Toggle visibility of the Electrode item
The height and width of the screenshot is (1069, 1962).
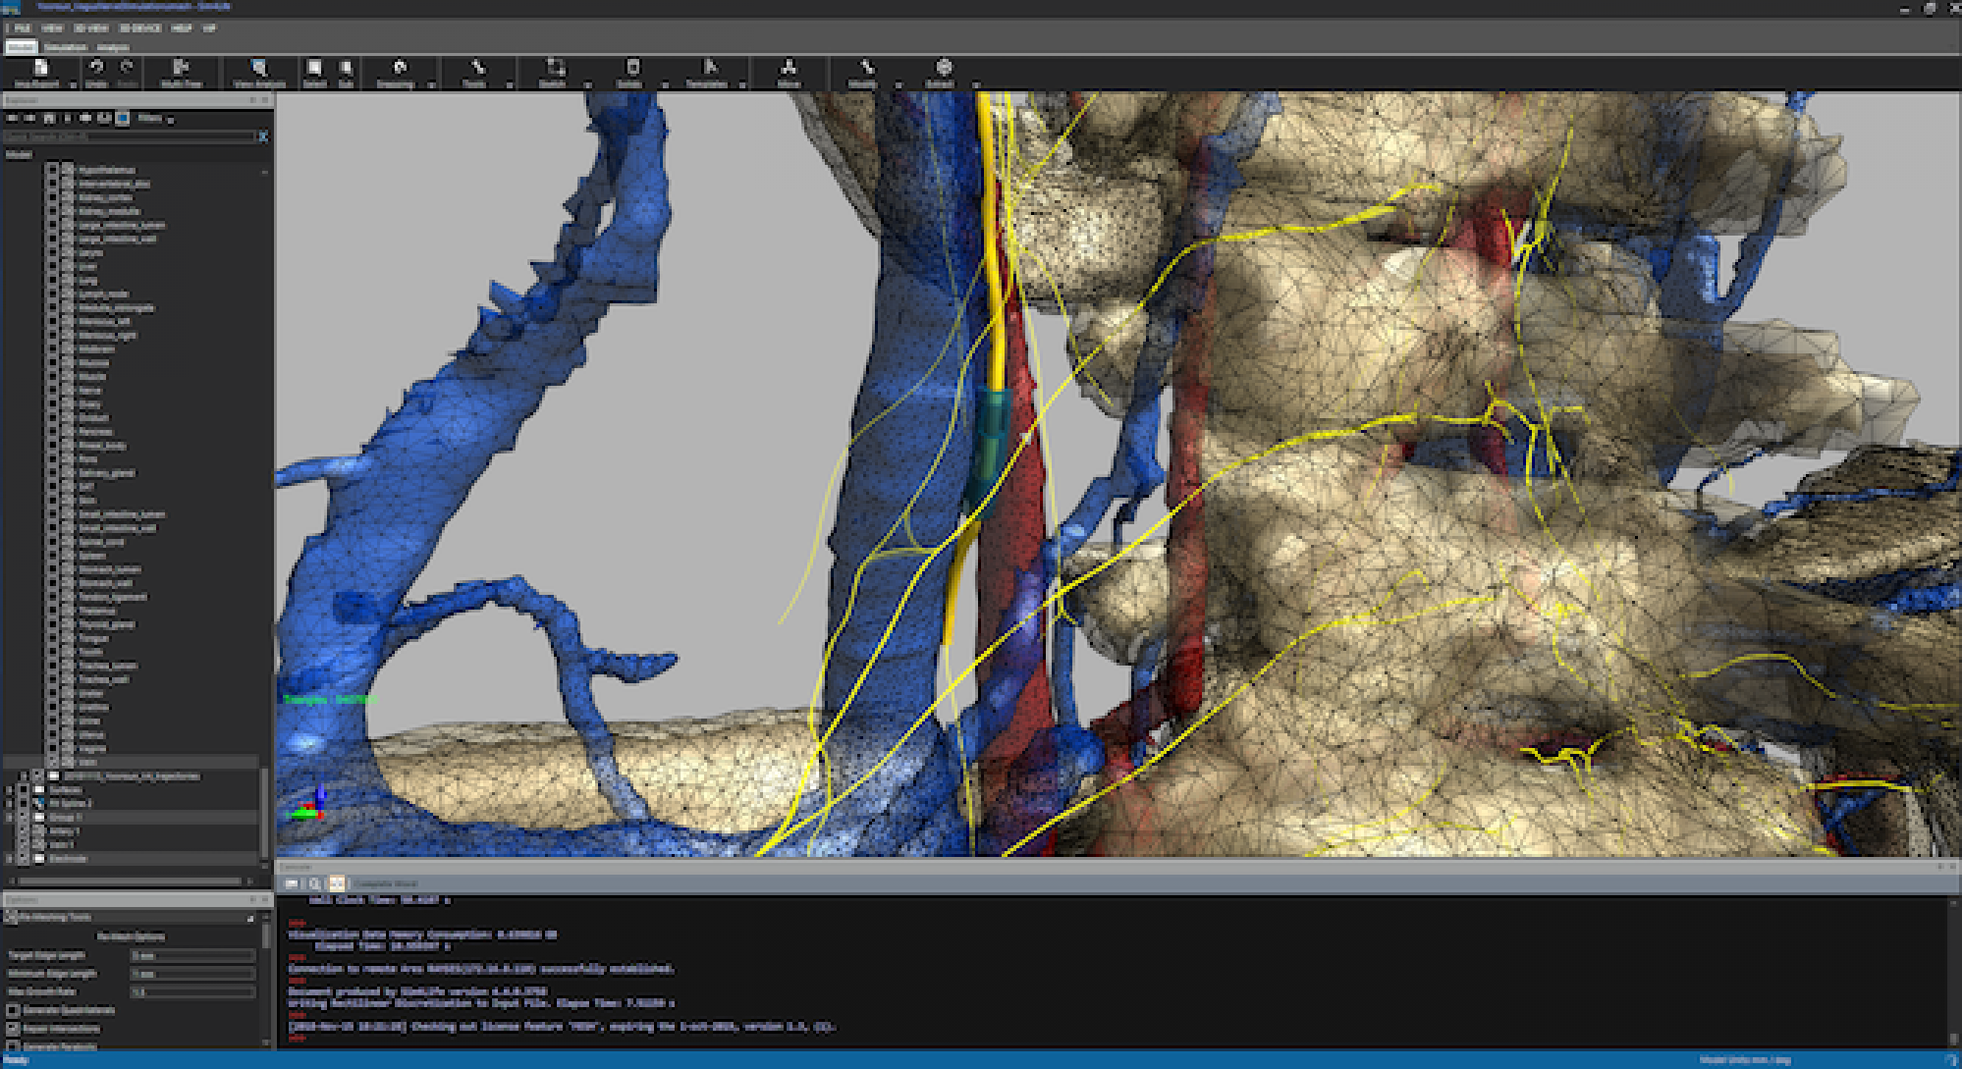[40, 858]
